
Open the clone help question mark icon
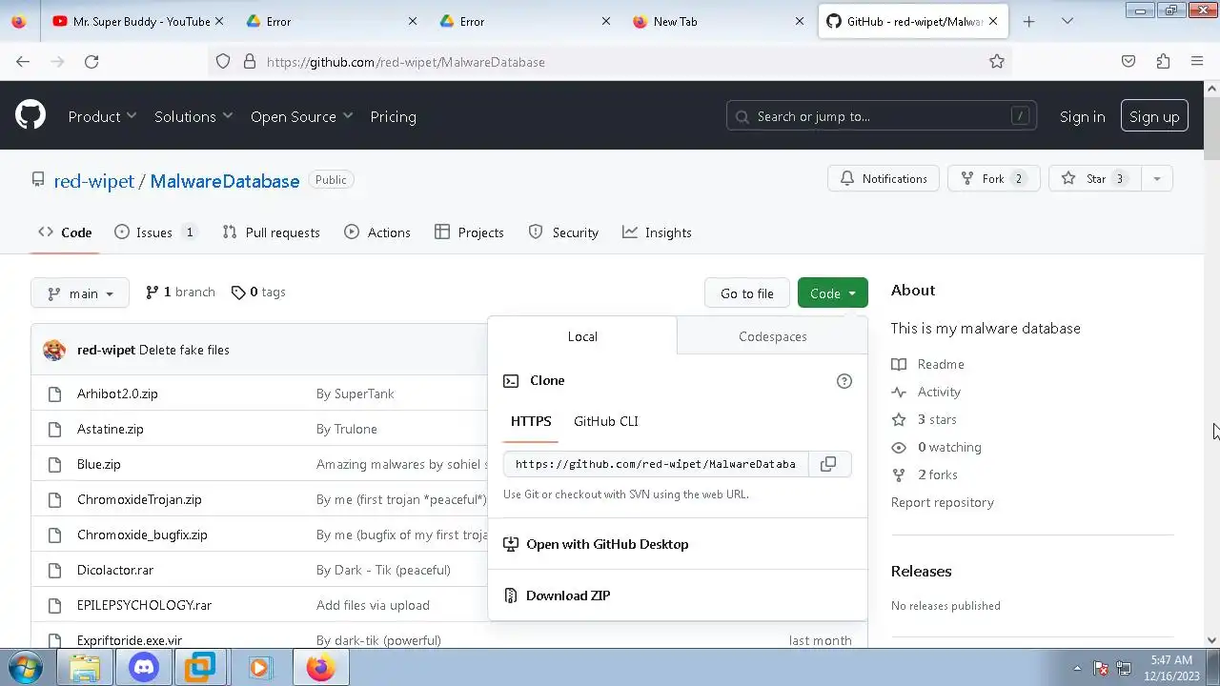tap(844, 381)
